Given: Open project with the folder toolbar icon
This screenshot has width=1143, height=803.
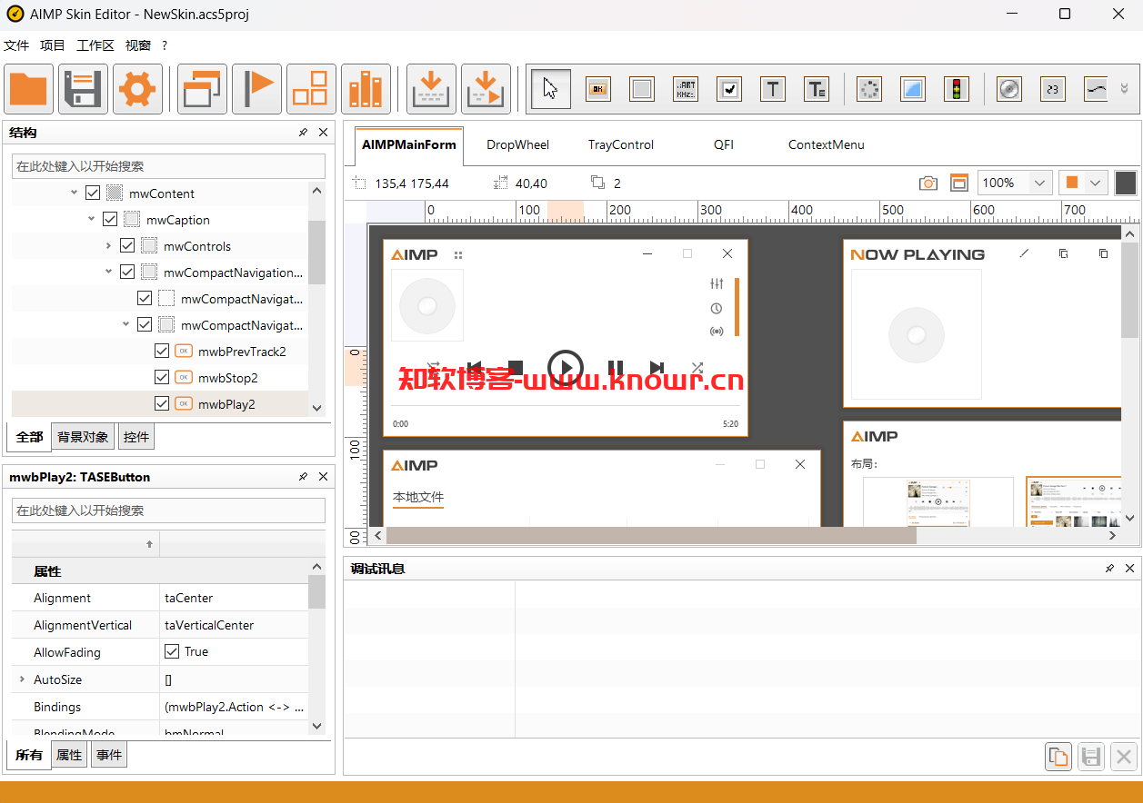Looking at the screenshot, I should (x=28, y=89).
